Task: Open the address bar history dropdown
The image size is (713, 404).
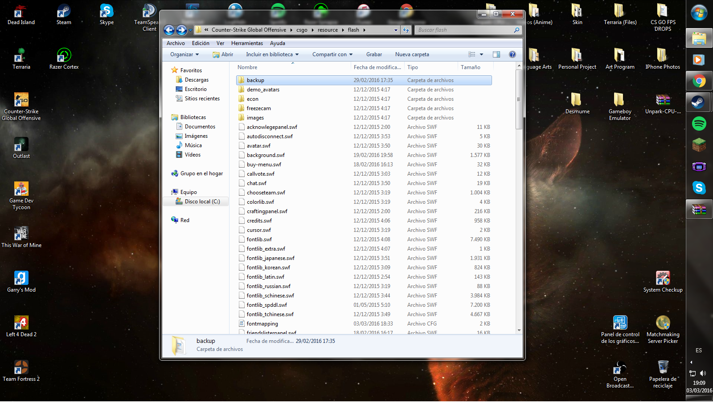Action: point(396,30)
